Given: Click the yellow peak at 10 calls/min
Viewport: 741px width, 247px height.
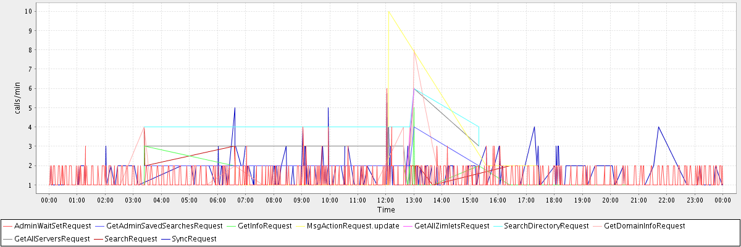Looking at the screenshot, I should click(x=388, y=11).
